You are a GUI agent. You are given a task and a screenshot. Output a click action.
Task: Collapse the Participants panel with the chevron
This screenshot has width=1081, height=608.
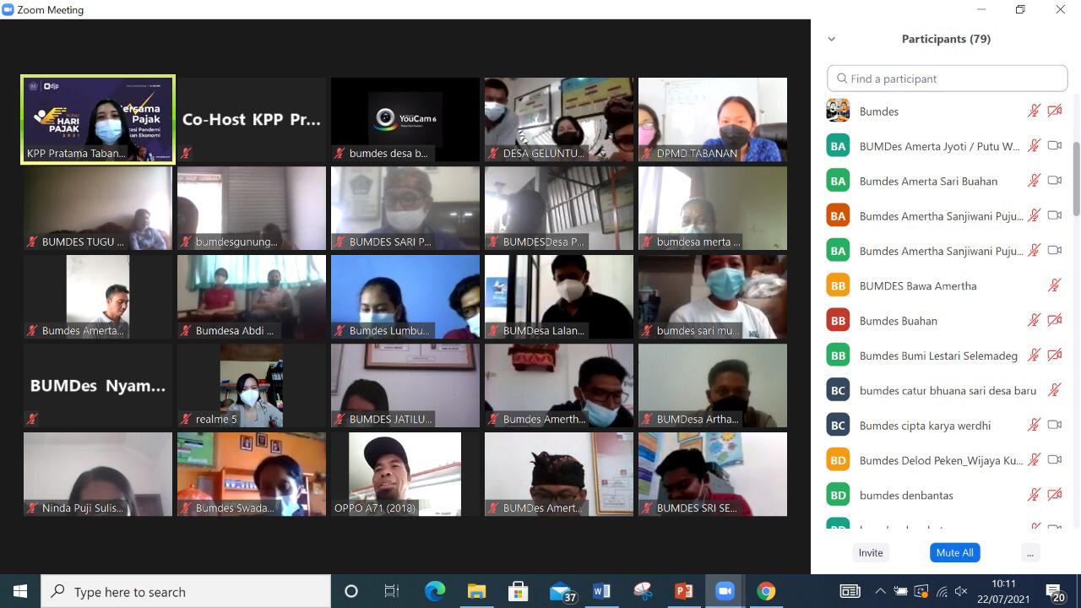tap(831, 39)
